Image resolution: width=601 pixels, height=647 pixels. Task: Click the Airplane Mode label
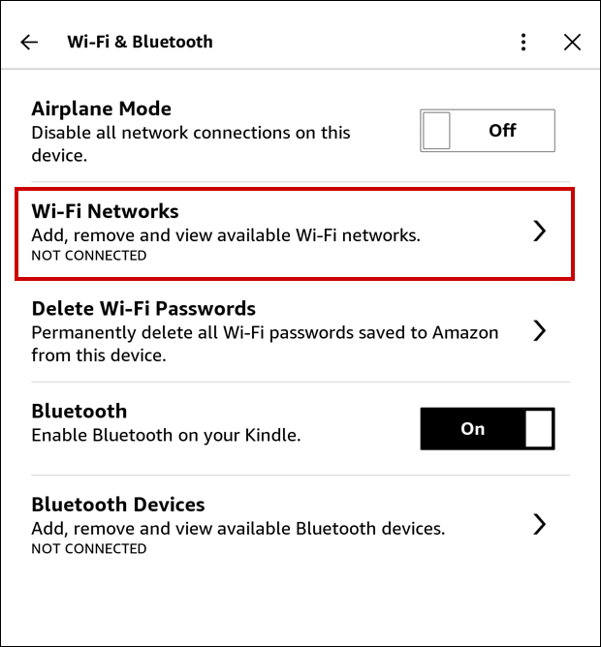[x=101, y=108]
